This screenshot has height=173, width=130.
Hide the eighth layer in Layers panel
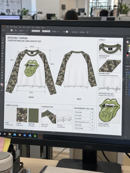pos(126,89)
